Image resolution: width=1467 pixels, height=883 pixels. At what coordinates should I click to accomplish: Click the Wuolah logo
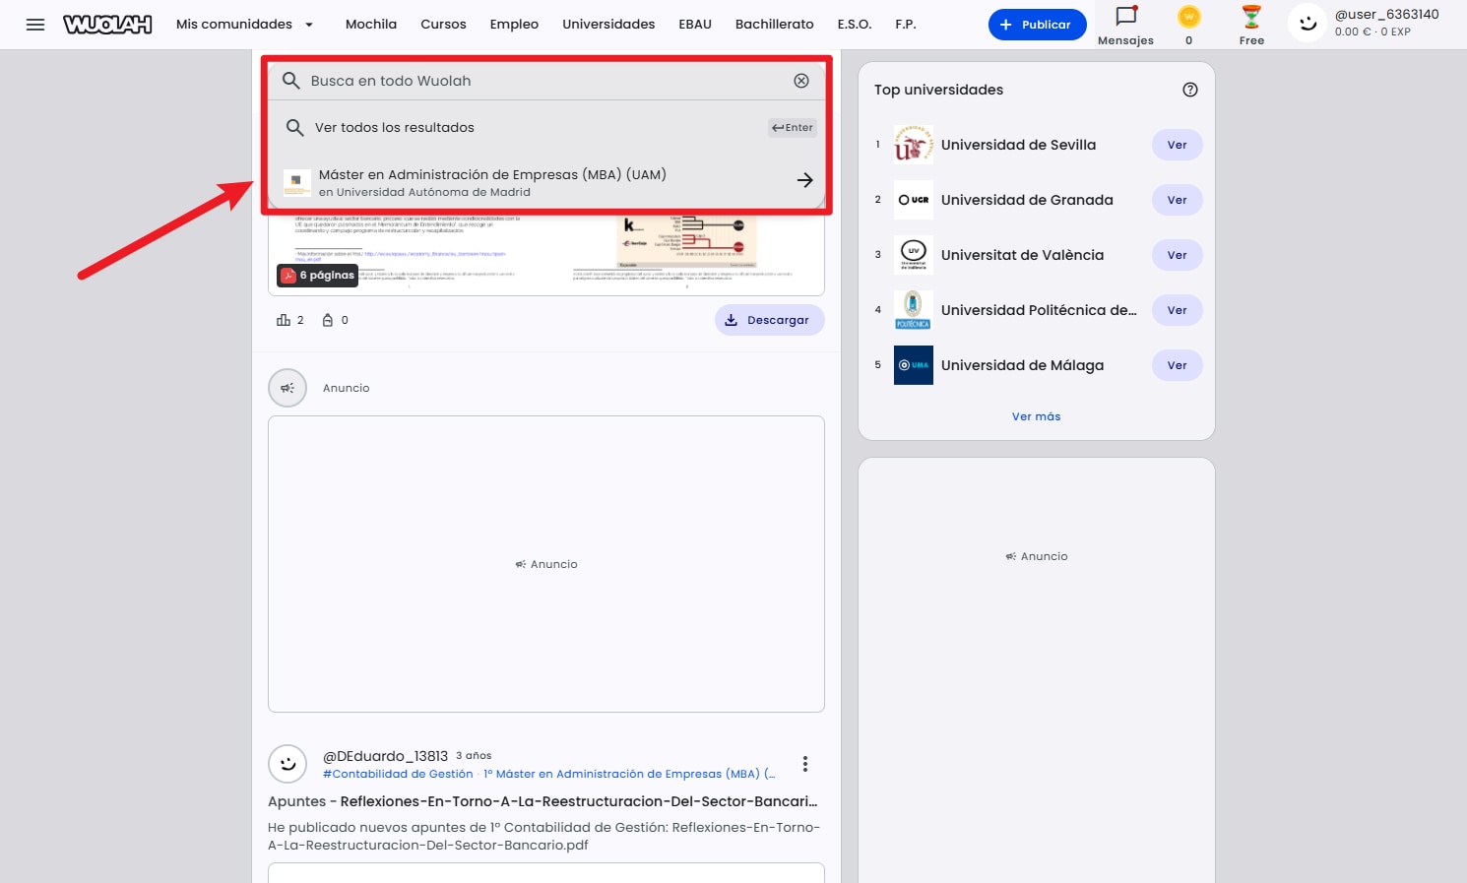point(107,25)
